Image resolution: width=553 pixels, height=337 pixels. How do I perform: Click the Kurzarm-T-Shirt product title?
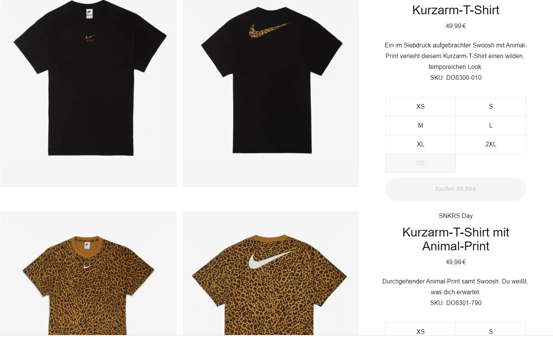point(455,10)
